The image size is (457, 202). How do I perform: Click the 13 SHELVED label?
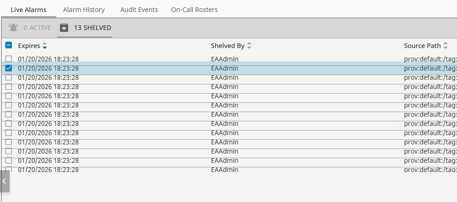point(93,28)
